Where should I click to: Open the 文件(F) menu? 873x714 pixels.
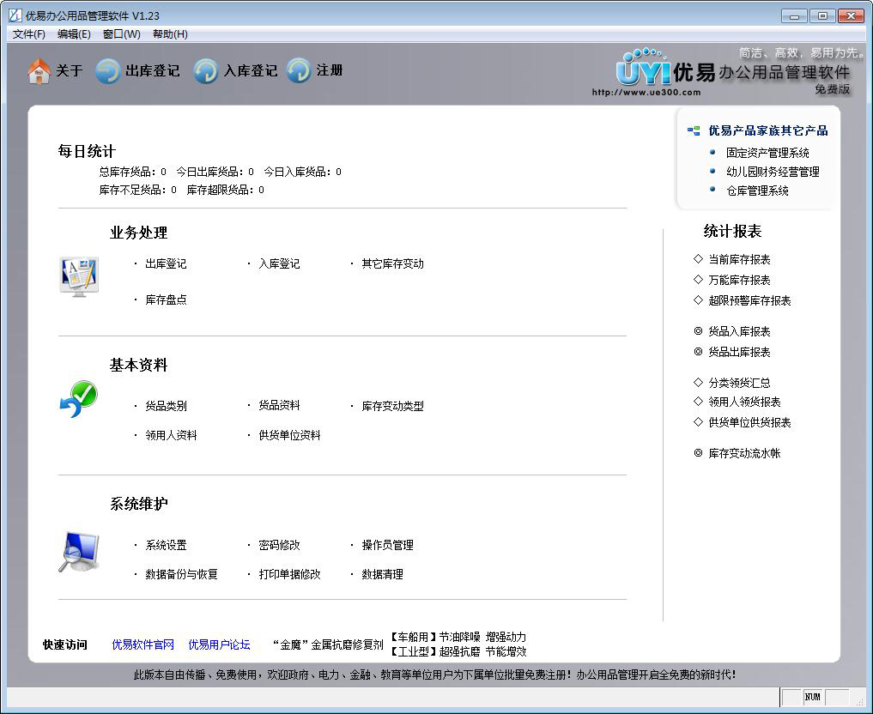(x=29, y=34)
